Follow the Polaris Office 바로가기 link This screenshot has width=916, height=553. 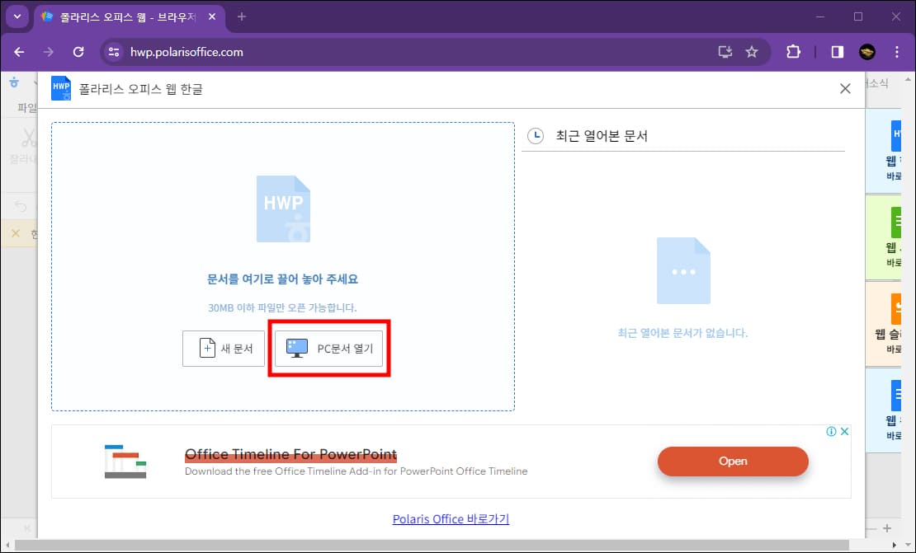tap(451, 519)
